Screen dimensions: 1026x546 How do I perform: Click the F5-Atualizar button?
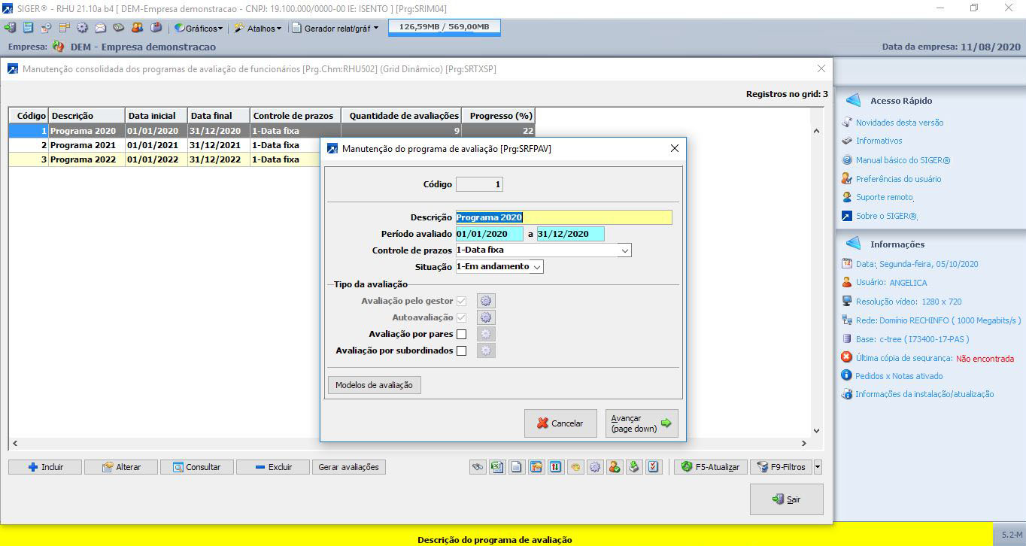click(711, 467)
